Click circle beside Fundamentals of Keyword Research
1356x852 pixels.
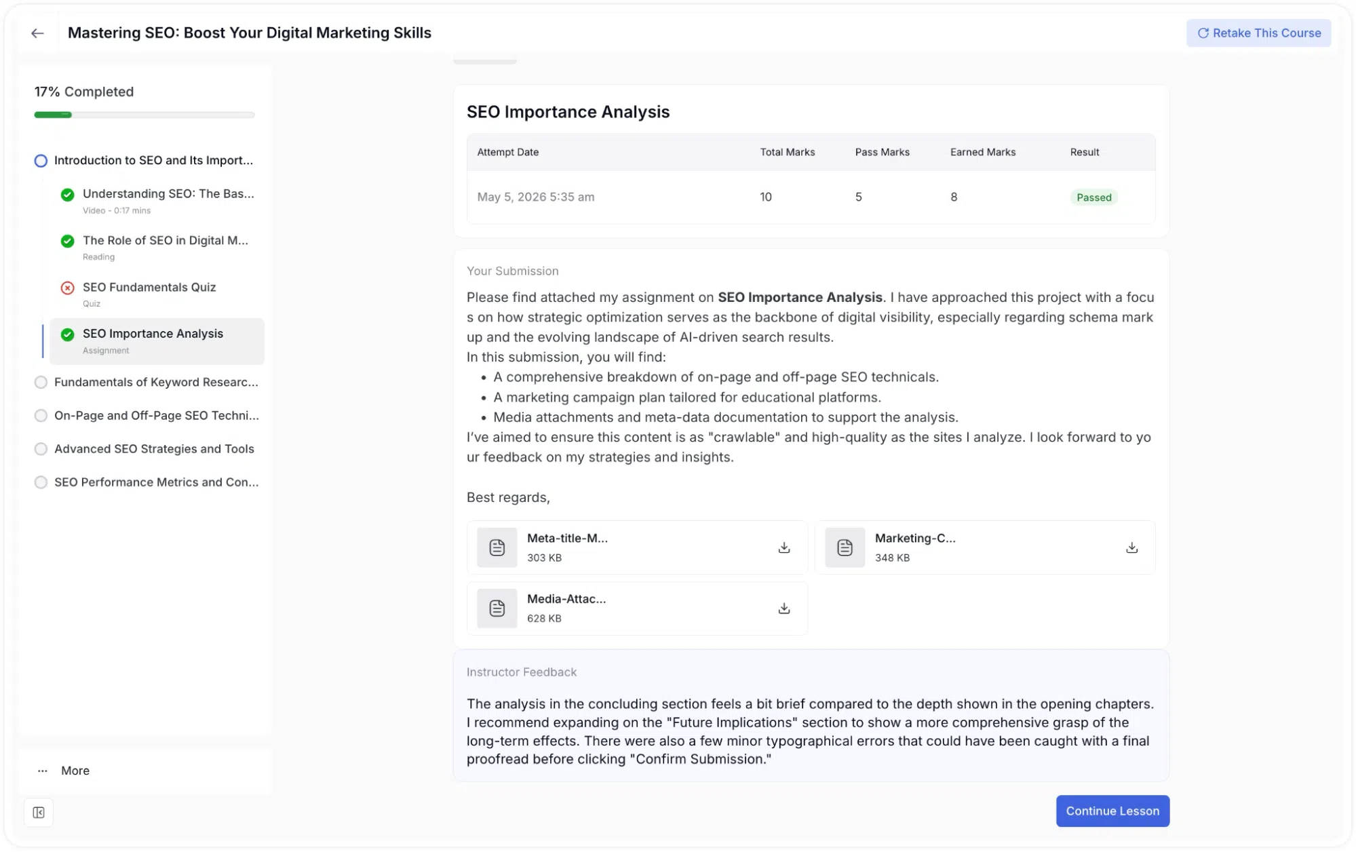(x=41, y=383)
